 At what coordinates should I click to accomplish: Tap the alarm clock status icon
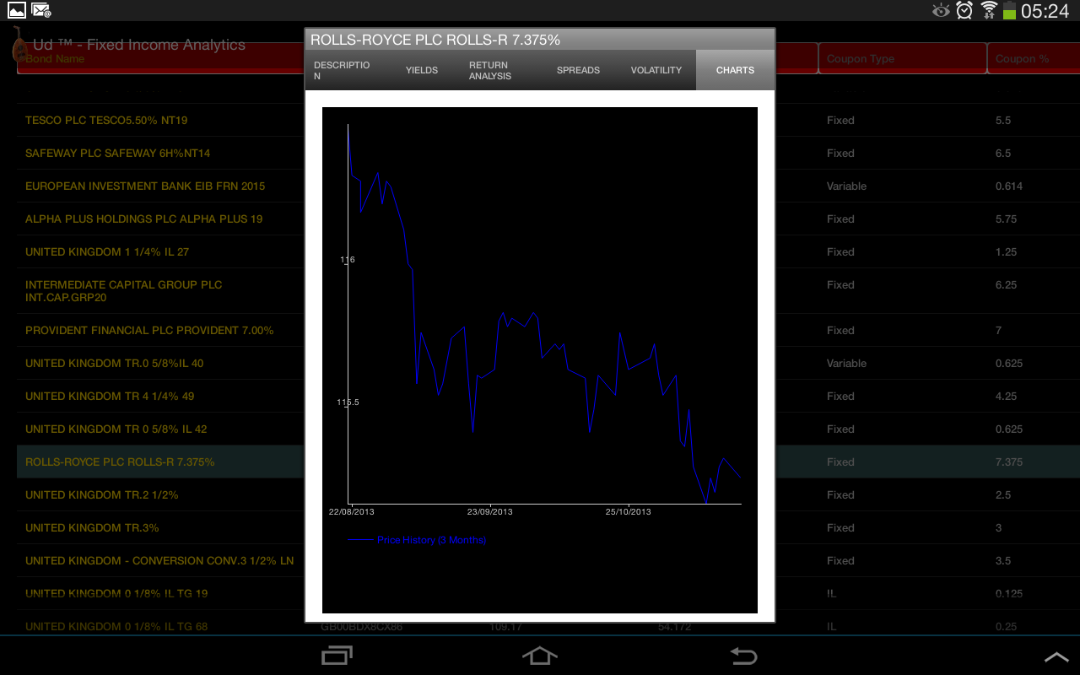click(964, 11)
